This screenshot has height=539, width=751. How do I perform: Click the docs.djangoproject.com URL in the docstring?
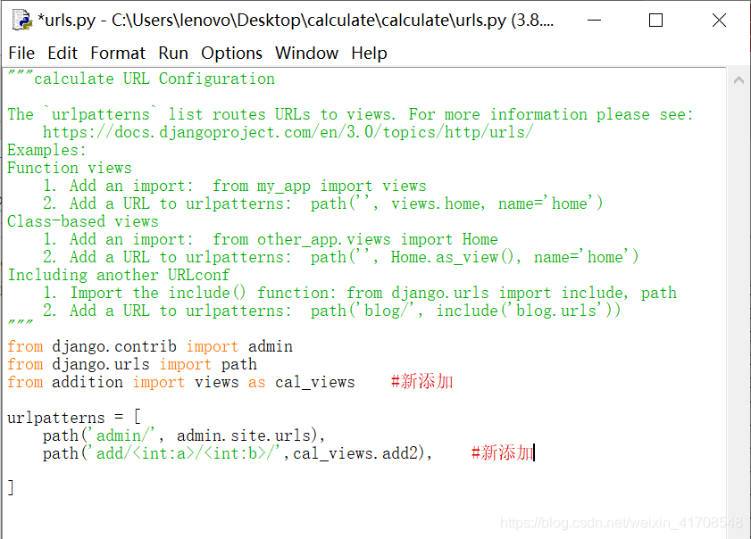[288, 132]
